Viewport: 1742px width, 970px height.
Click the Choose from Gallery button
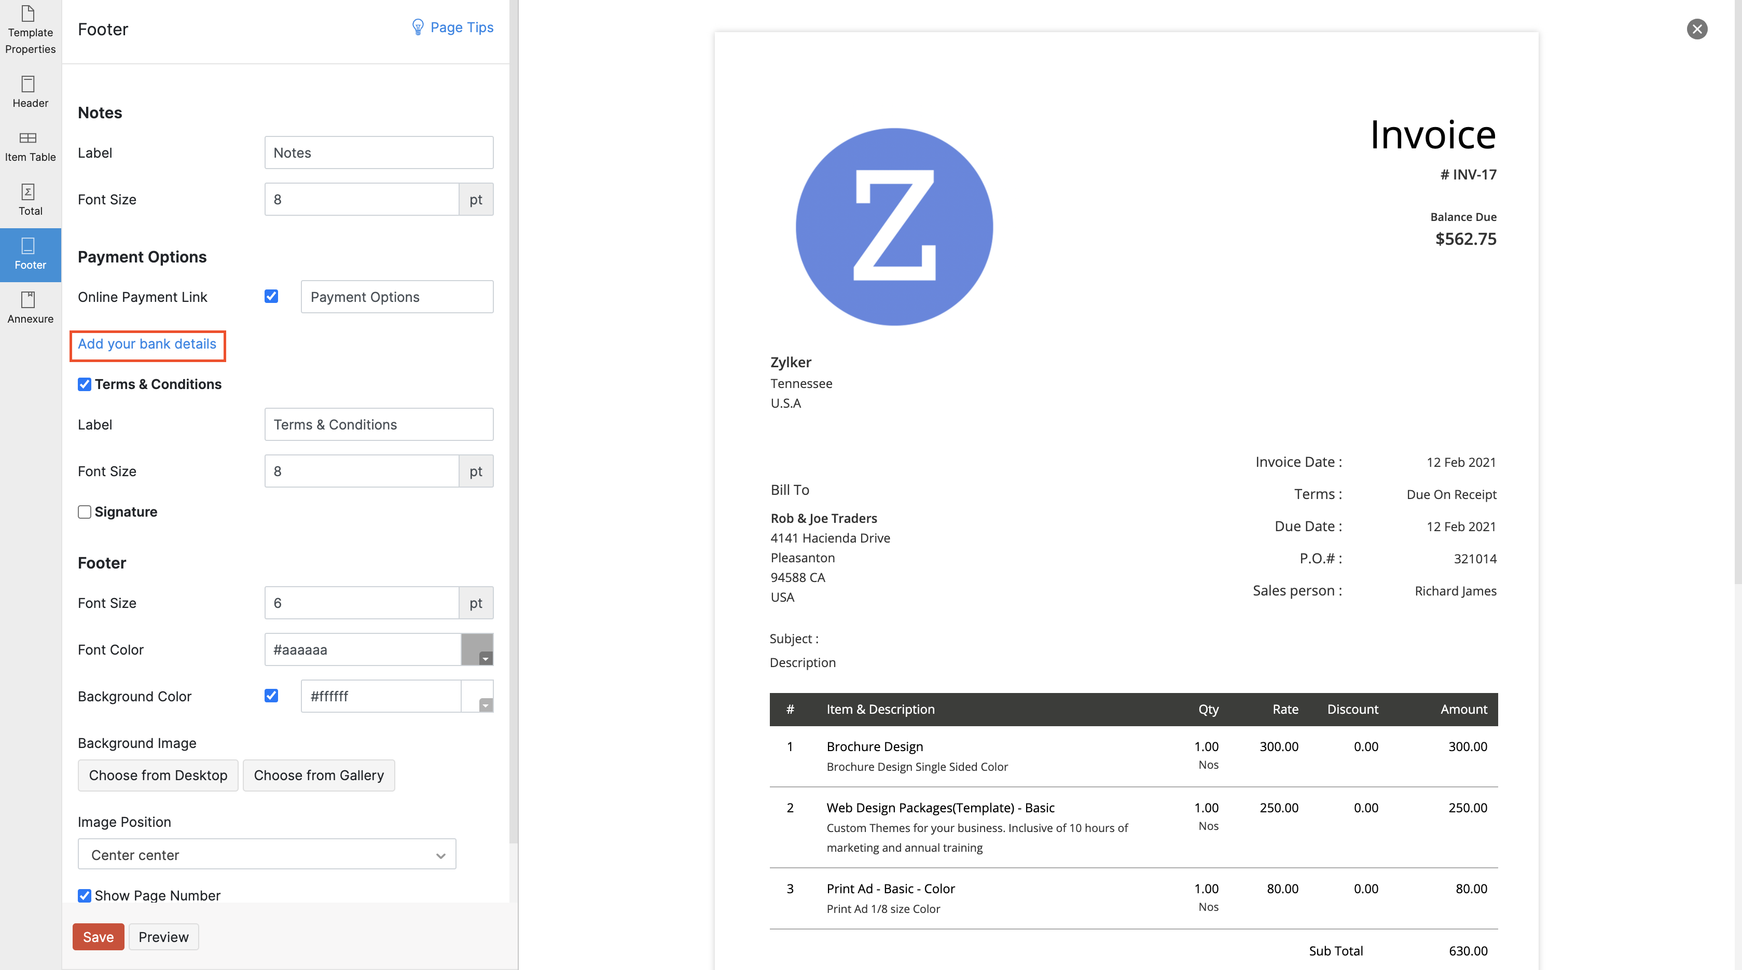click(319, 775)
